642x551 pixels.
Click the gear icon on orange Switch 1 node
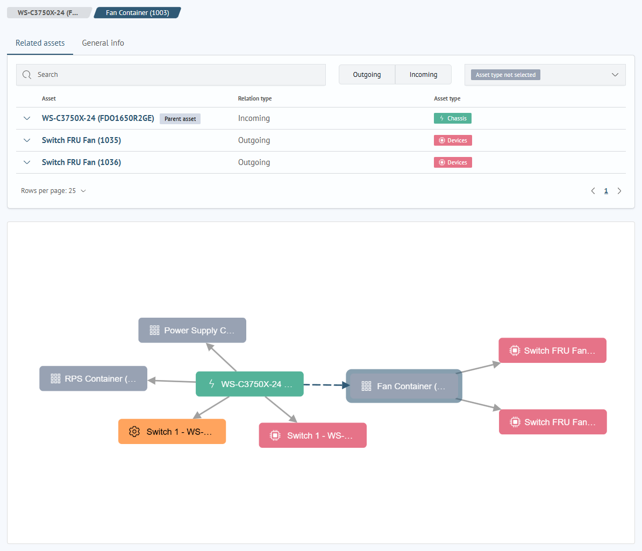tap(134, 432)
